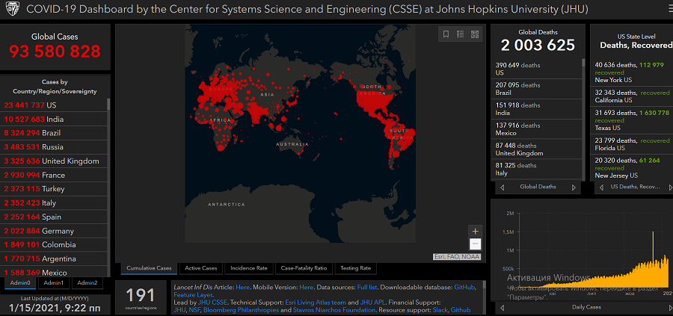Switch to Testing Rate tab
The height and width of the screenshot is (316, 673).
tap(355, 268)
